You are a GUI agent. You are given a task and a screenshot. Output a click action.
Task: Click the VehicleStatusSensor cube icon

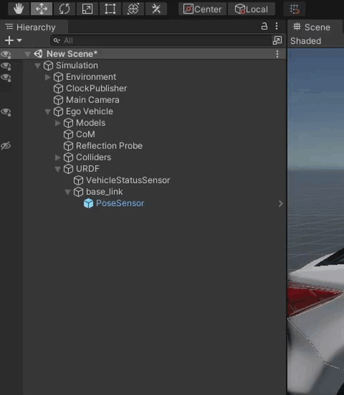(79, 180)
